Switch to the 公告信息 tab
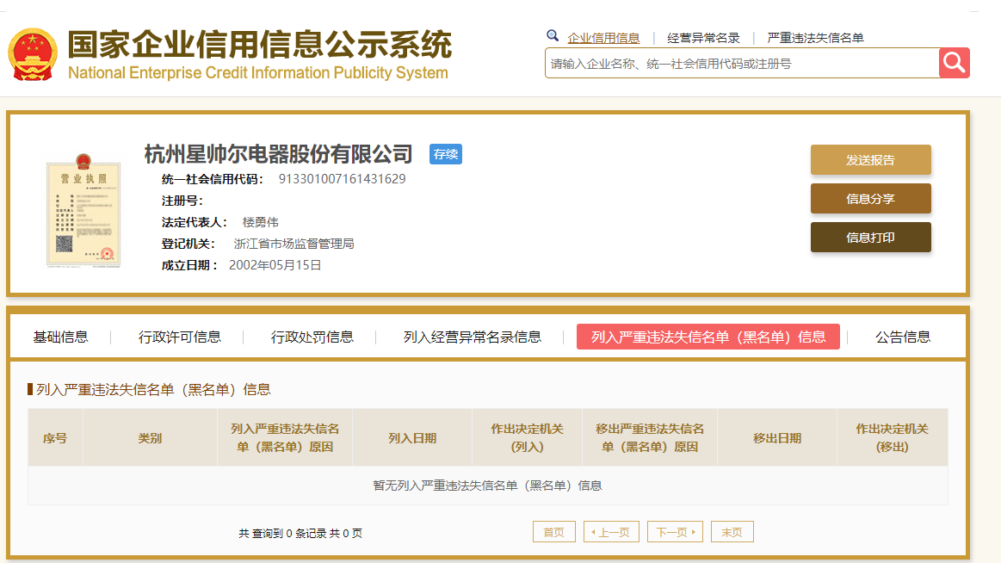The image size is (1001, 563). (903, 337)
